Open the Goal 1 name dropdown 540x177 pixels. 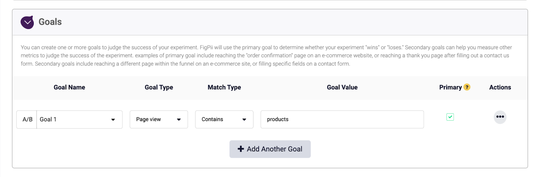[x=79, y=119]
